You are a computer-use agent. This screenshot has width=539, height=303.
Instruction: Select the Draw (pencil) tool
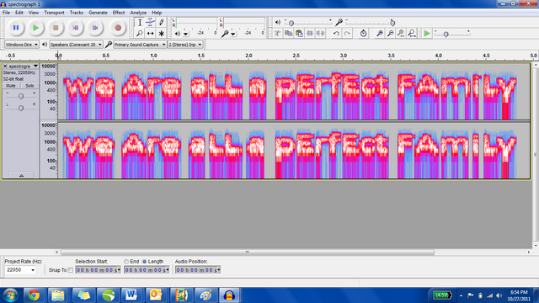(161, 23)
